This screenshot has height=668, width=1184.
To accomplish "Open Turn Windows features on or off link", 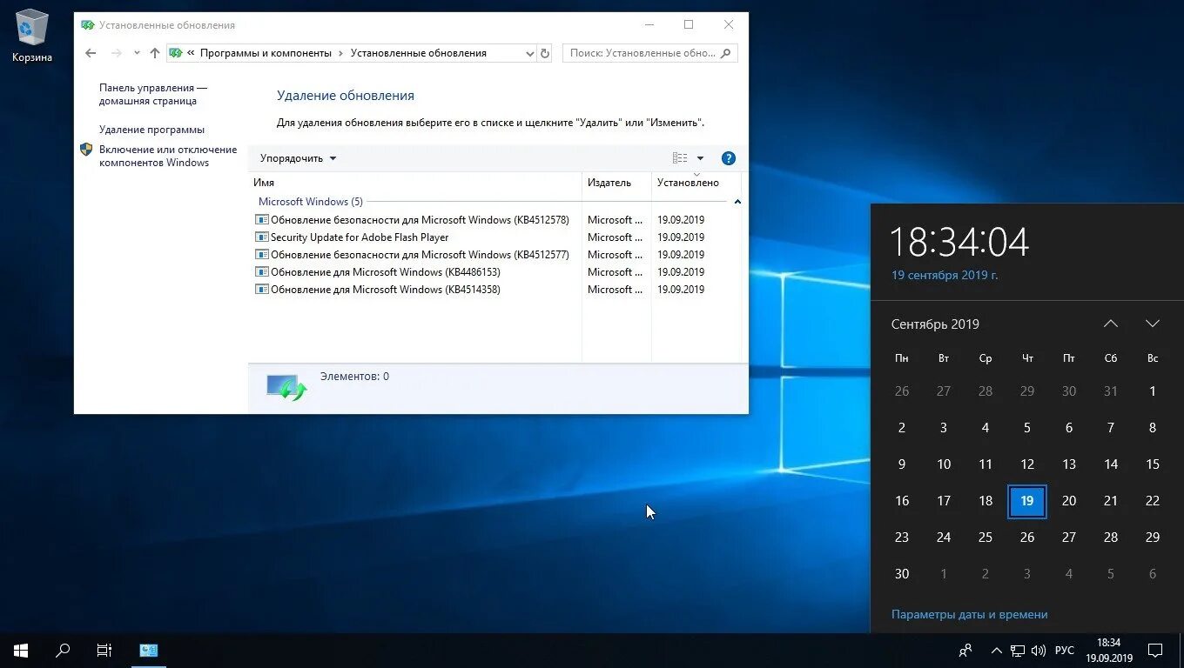I will click(168, 156).
